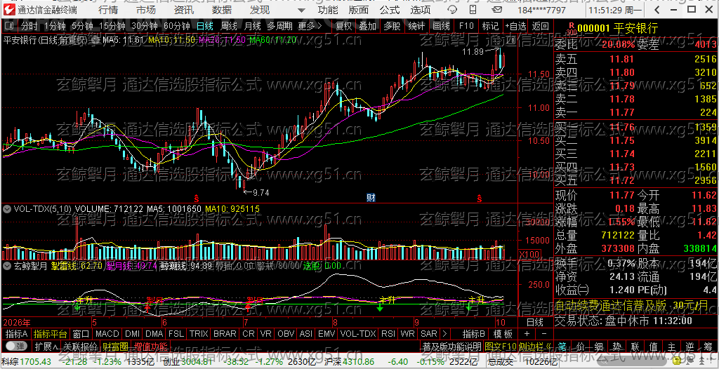The height and width of the screenshot is (369, 719).
Task: Click the 财 finance marker on chart
Action: tap(371, 198)
